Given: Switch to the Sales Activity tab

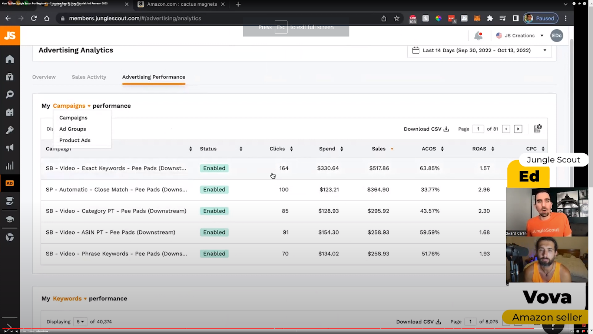Looking at the screenshot, I should [x=89, y=77].
